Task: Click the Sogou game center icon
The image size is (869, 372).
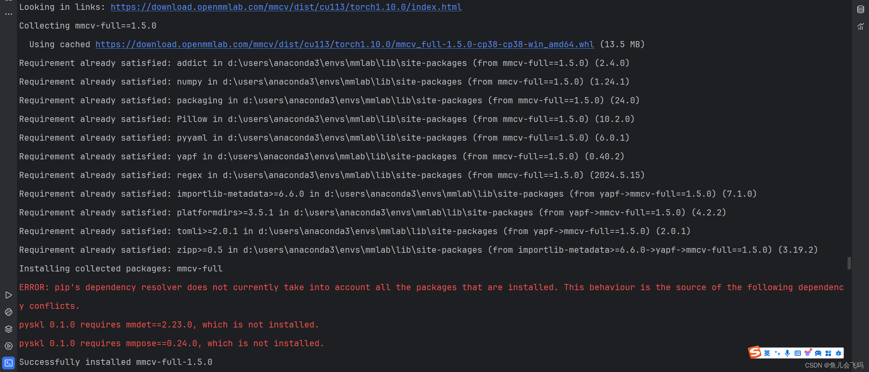Action: (818, 353)
